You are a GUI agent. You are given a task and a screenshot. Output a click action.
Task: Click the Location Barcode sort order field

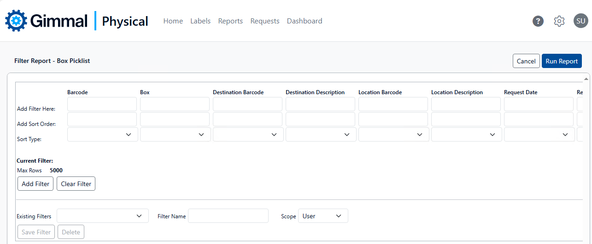393,119
